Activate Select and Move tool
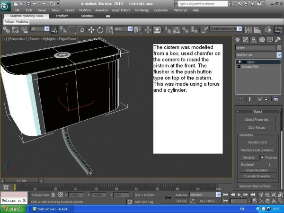Screen dimensions: 284x213 pyautogui.click(x=91, y=30)
